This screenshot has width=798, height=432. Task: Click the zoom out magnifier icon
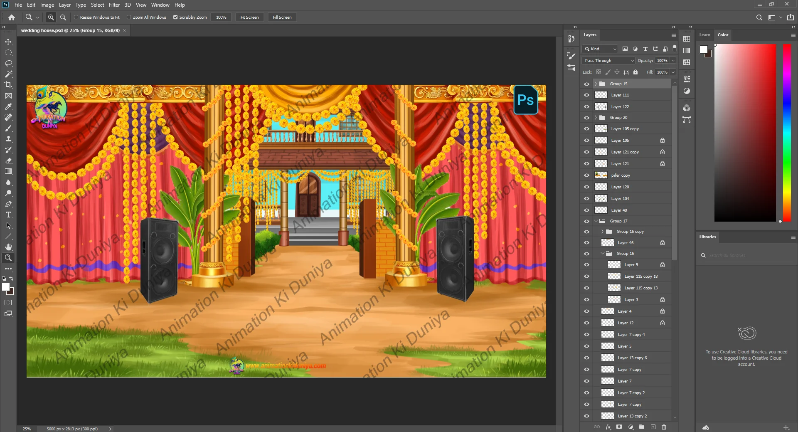63,17
